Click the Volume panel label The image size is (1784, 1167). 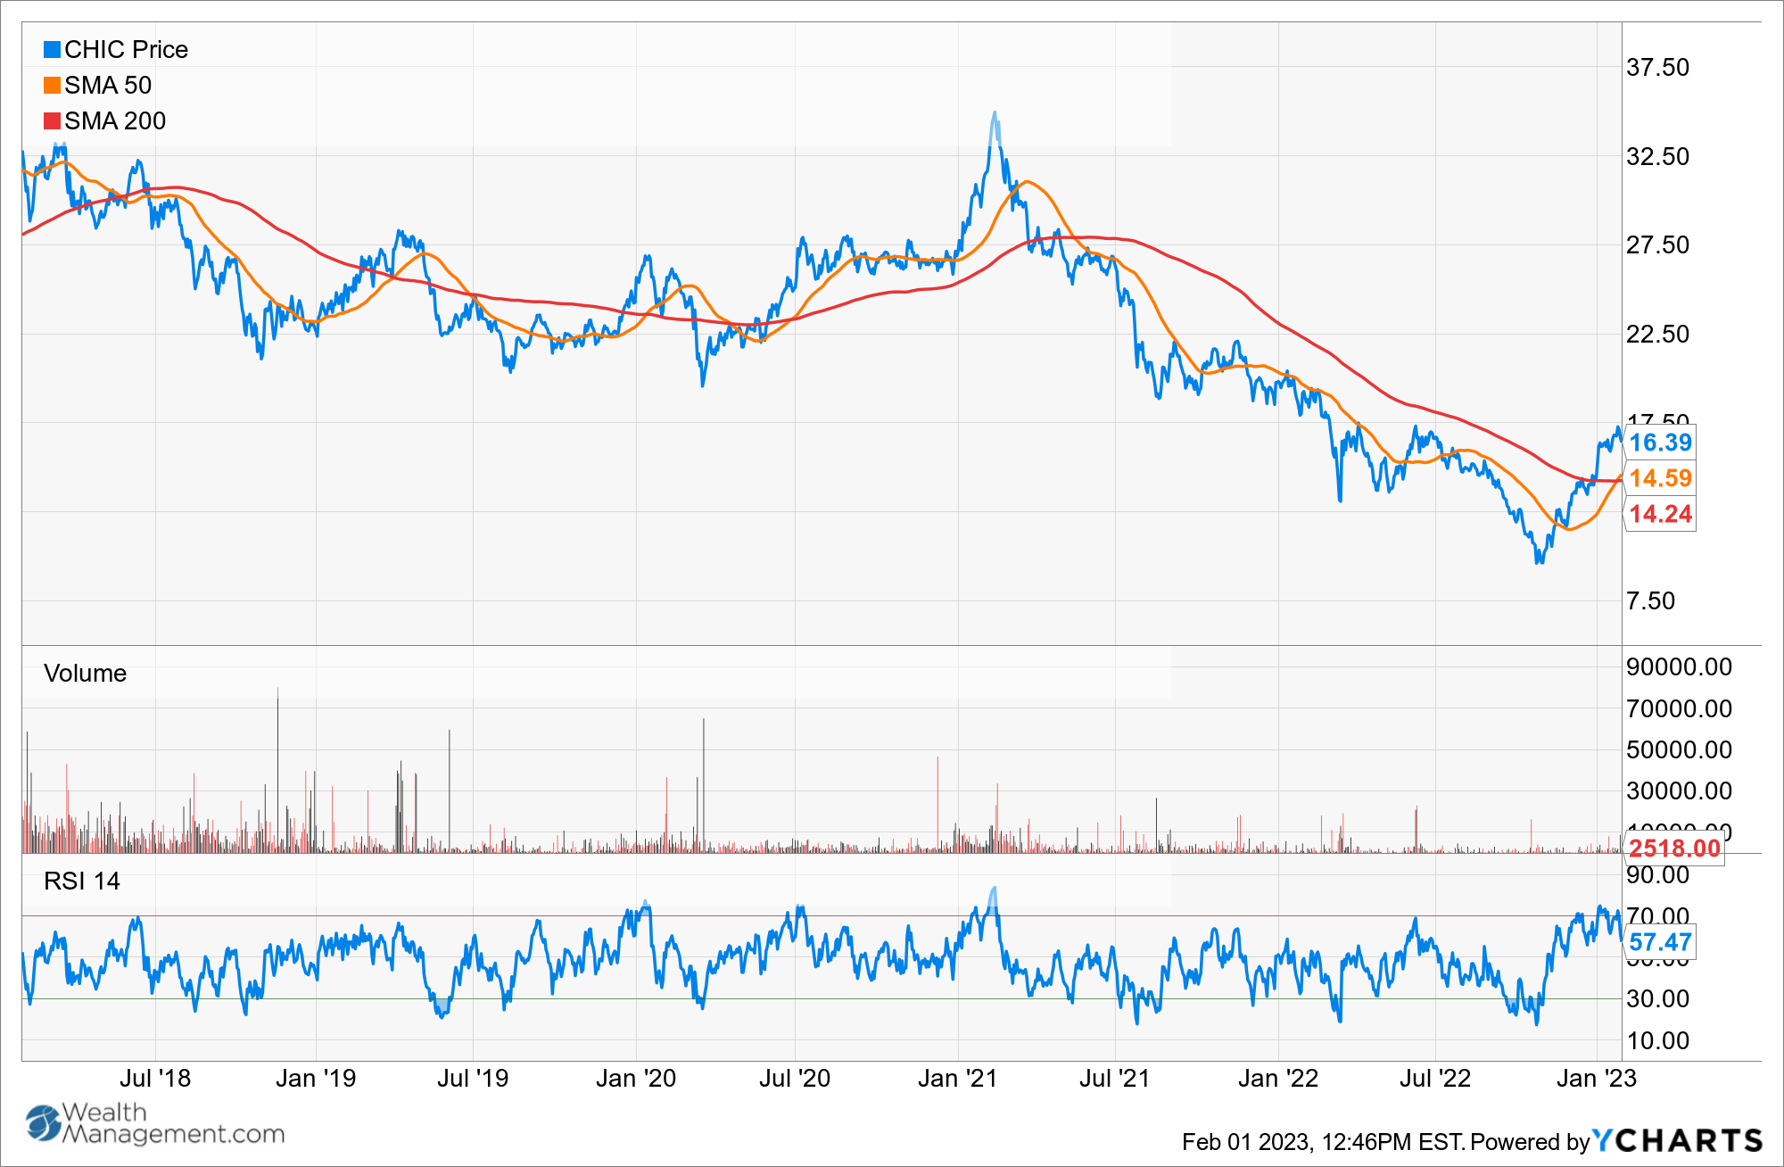[85, 674]
